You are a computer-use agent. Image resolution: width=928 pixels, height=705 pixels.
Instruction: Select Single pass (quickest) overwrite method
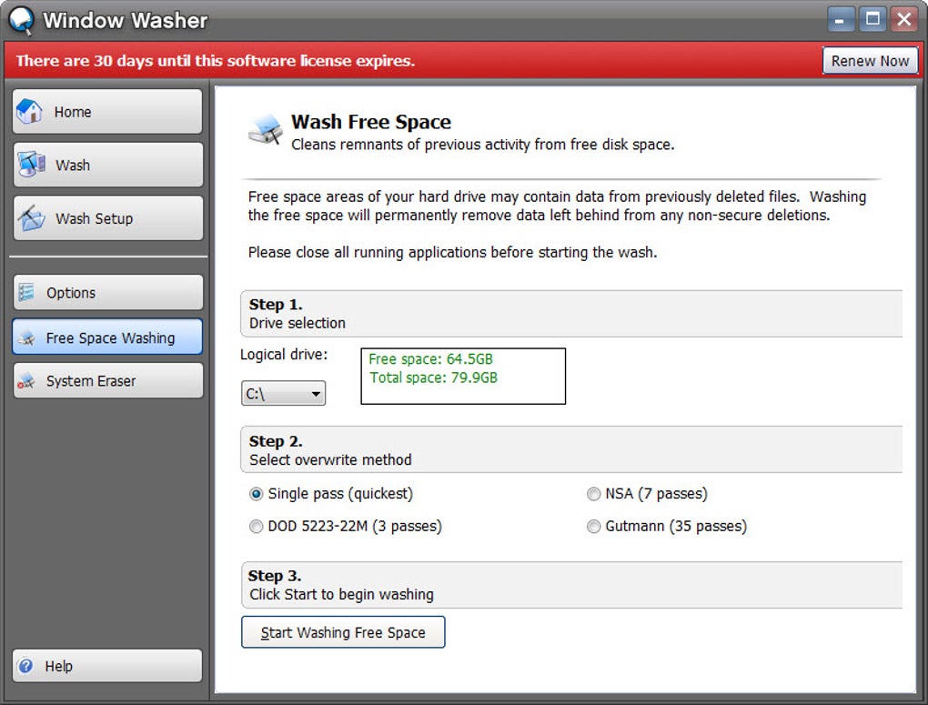click(257, 494)
